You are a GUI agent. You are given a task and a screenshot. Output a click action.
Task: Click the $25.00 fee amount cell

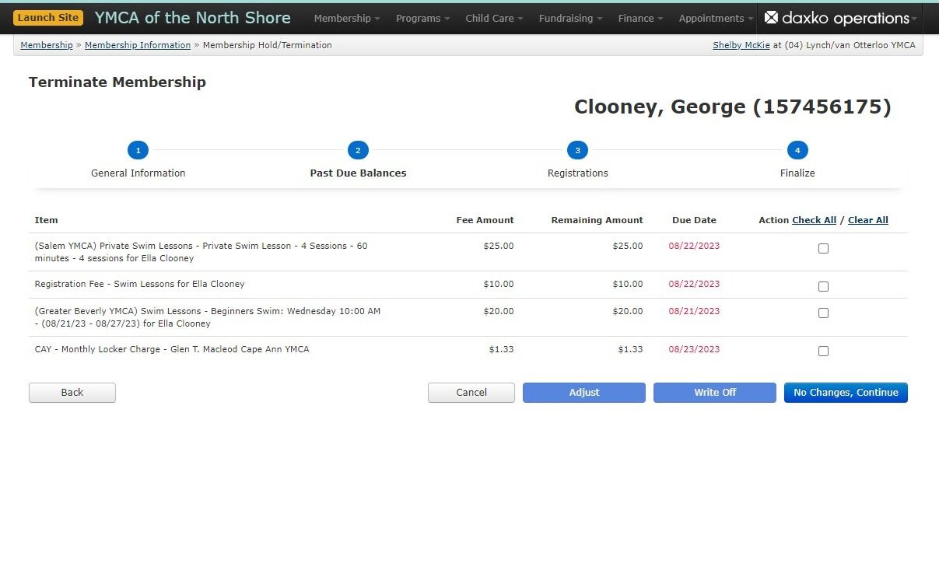coord(499,246)
